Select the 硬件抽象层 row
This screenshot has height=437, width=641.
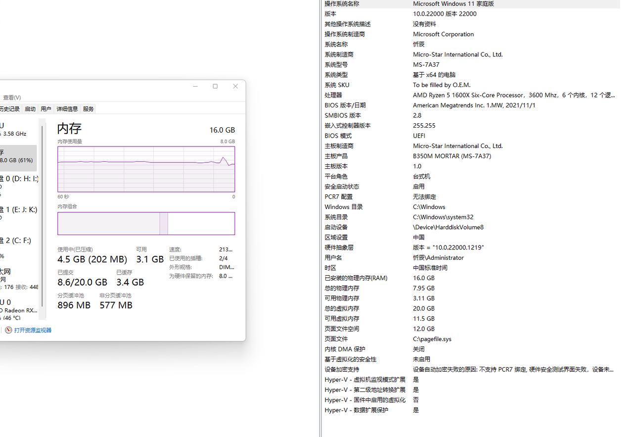(471, 247)
